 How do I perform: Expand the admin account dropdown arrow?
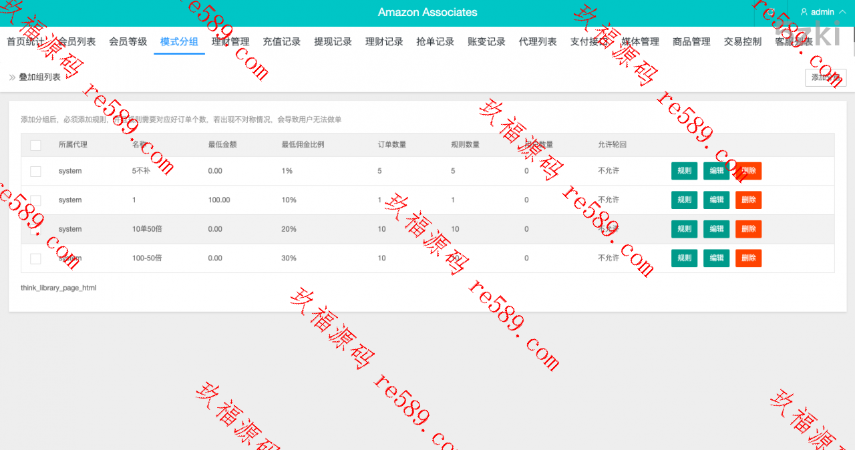click(842, 12)
